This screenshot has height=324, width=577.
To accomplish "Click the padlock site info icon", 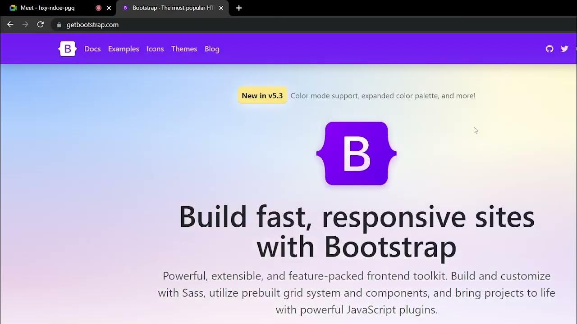I will tap(59, 25).
